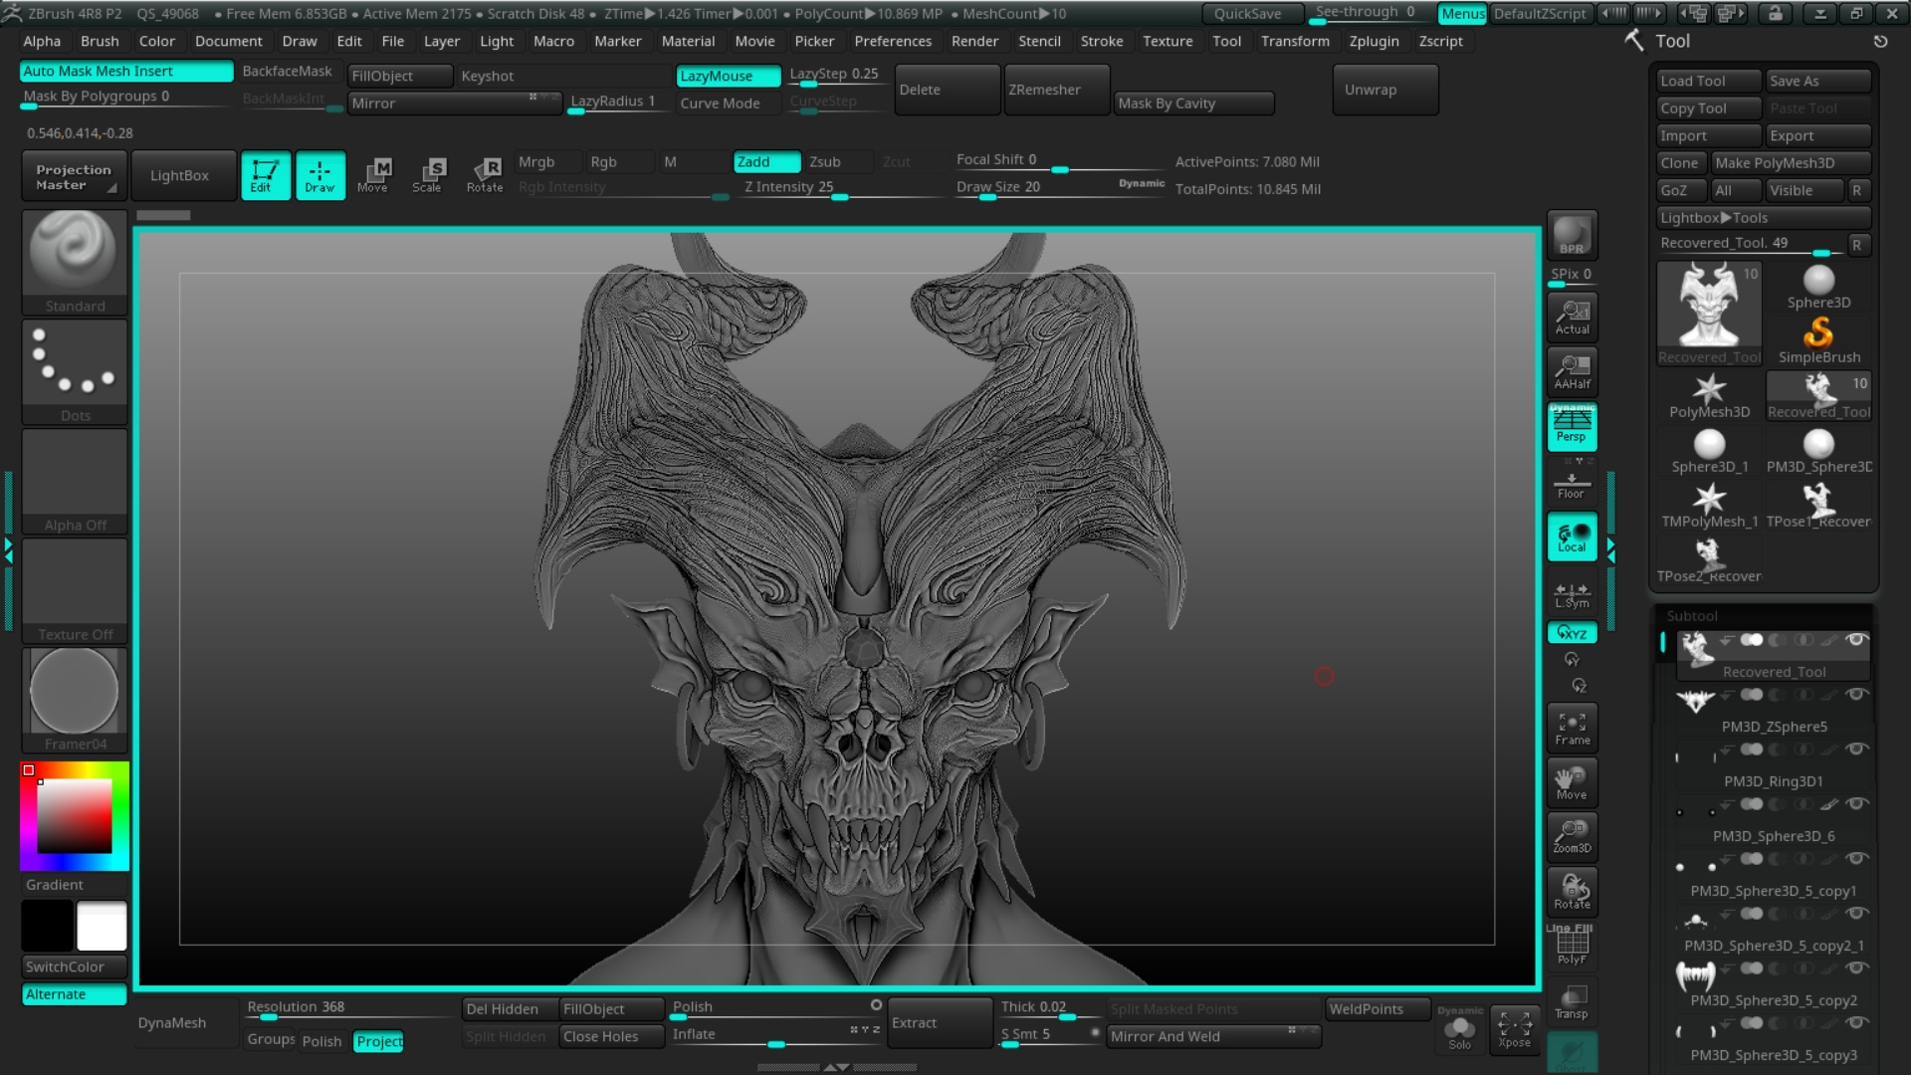The image size is (1911, 1075).
Task: Toggle Local symmetry mode
Action: [x=1572, y=537]
